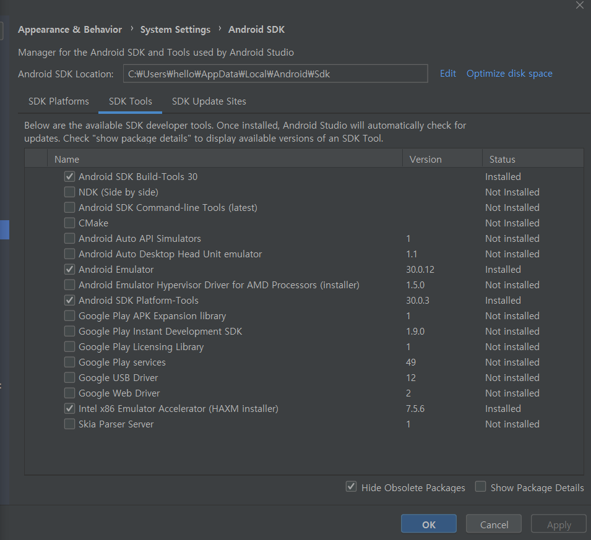Click version 30.0.12 cell
This screenshot has height=540, width=591.
coord(420,270)
